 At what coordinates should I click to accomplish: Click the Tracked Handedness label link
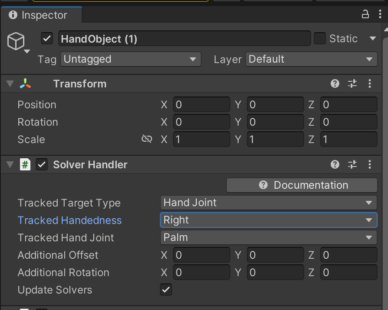70,220
